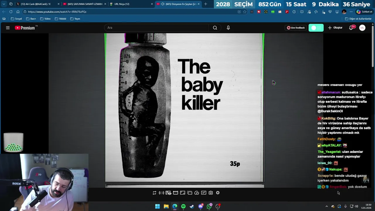The width and height of the screenshot is (375, 211).
Task: Open the Oluştur create menu
Action: (x=335, y=28)
